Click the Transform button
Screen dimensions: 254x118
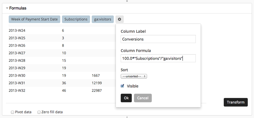point(235,102)
